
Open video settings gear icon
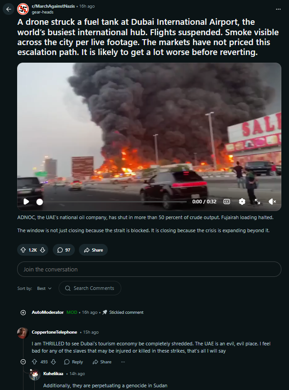[242, 202]
